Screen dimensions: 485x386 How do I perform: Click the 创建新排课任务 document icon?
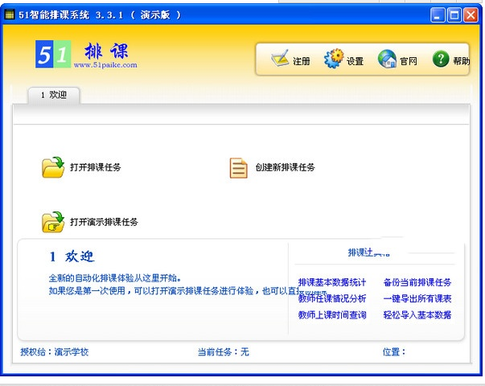tap(238, 167)
